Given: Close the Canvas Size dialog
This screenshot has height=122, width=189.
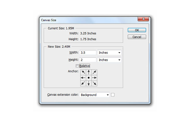Looking at the screenshot, I should click(x=143, y=19).
